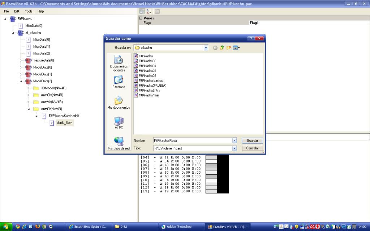Open the Tools menu
This screenshot has width=370, height=231.
click(29, 11)
